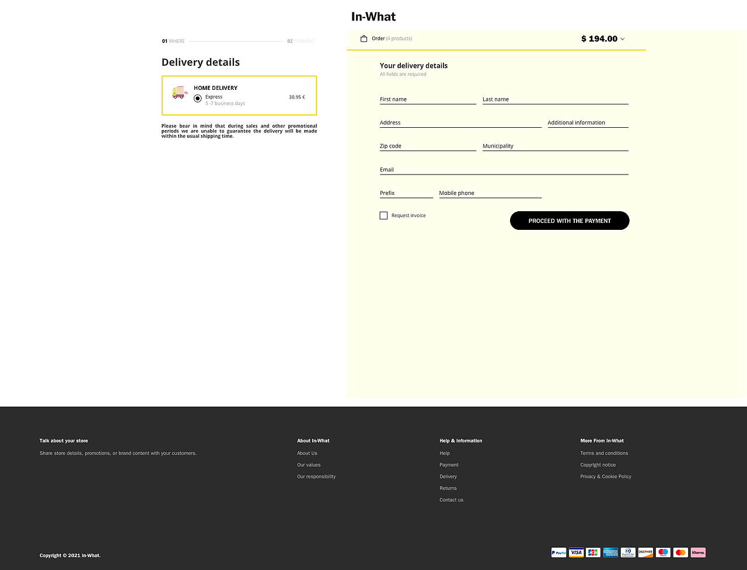Open the Contact us footer link
Screen dimensions: 747x570
[451, 500]
